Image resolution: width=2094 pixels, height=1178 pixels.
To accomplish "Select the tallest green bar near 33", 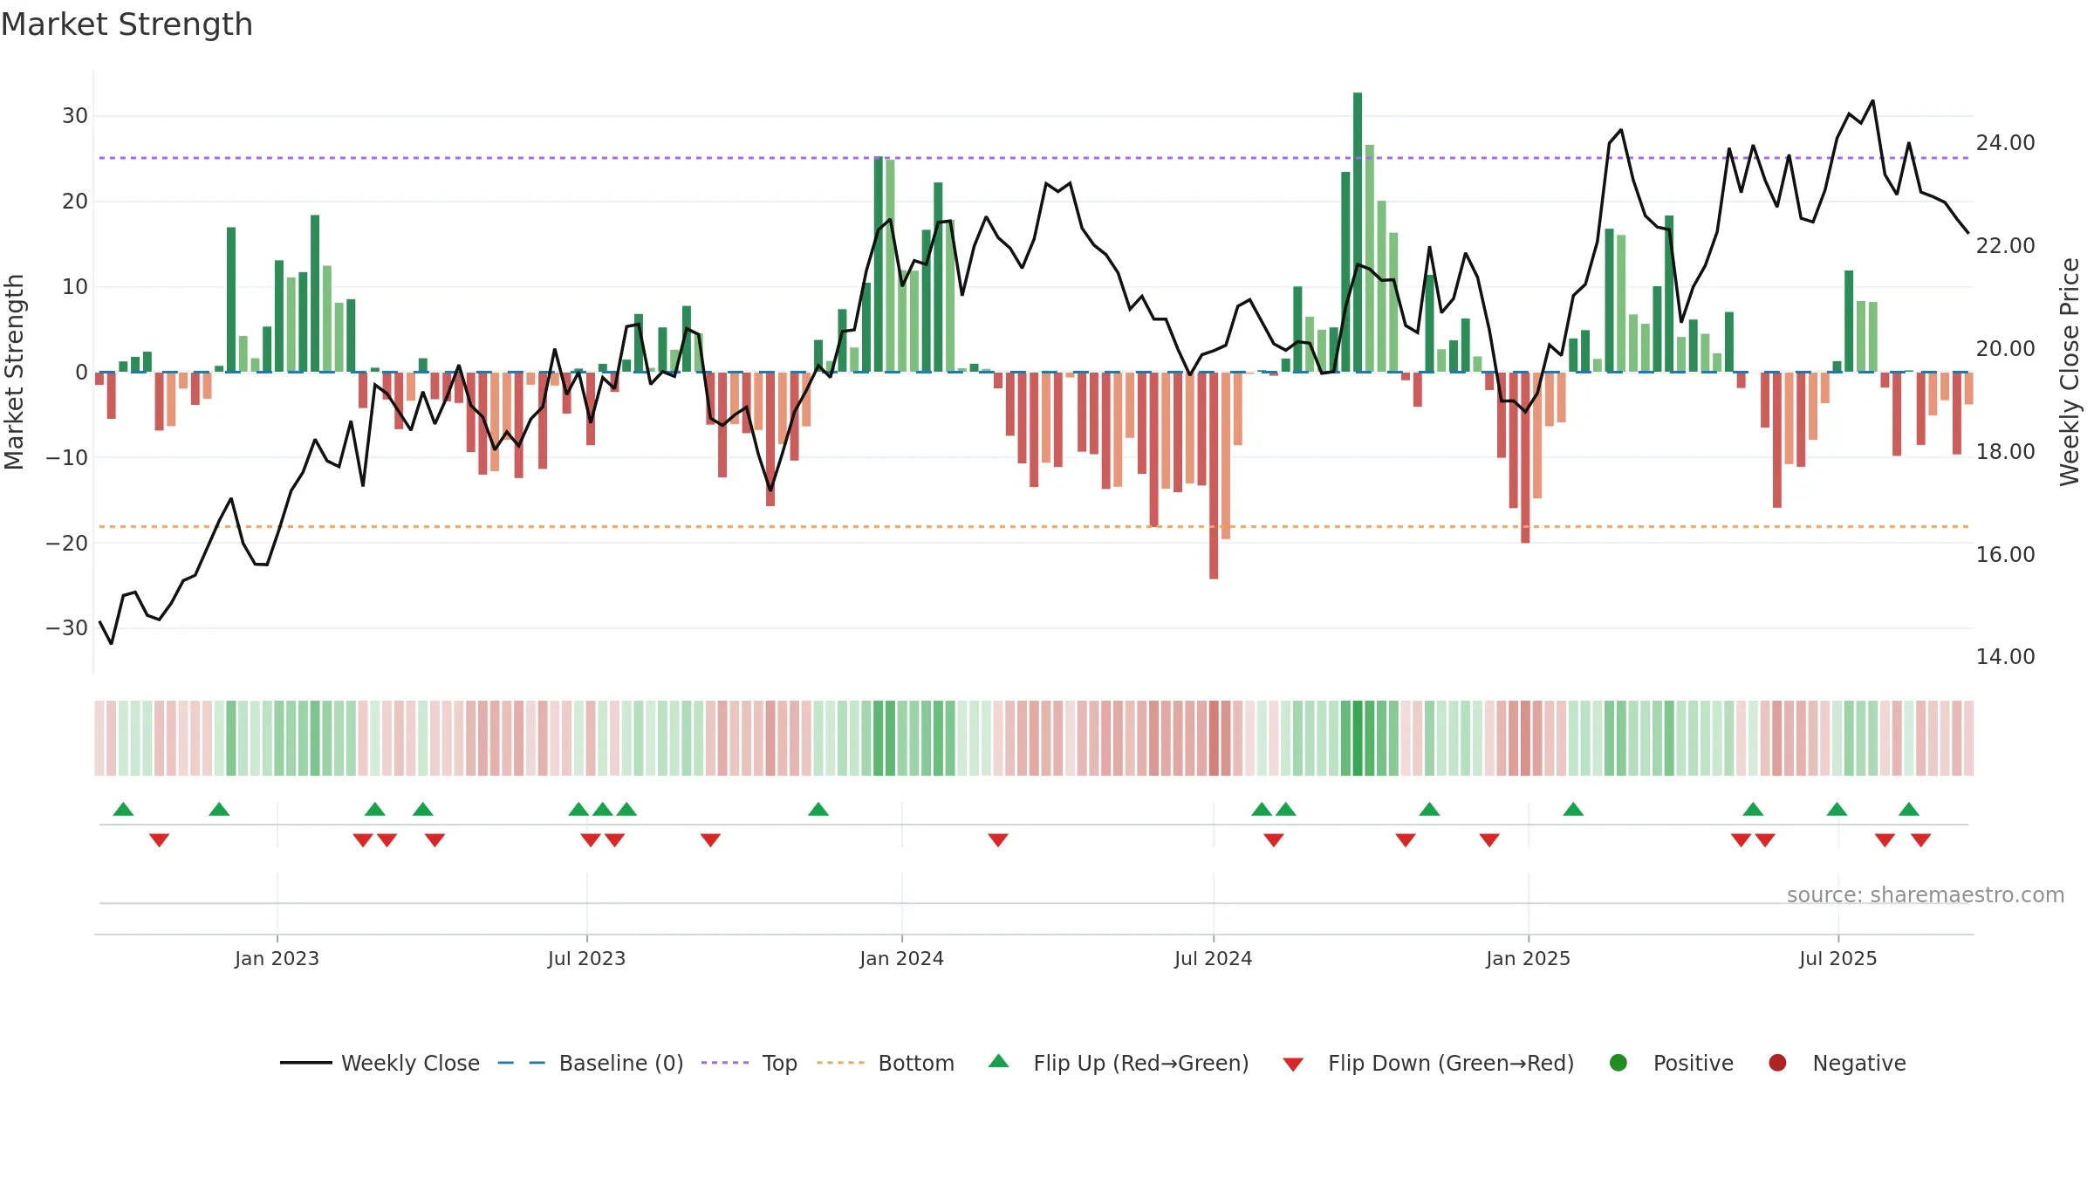I will click(1358, 232).
